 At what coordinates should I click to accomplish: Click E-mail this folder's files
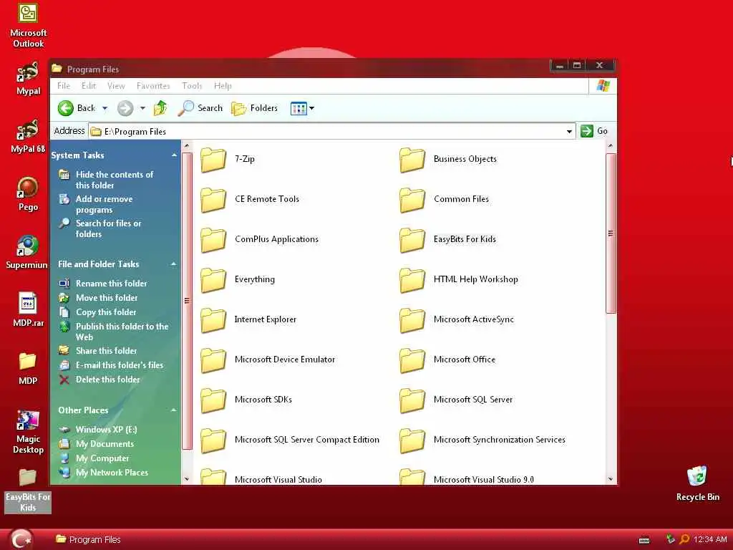(x=120, y=365)
